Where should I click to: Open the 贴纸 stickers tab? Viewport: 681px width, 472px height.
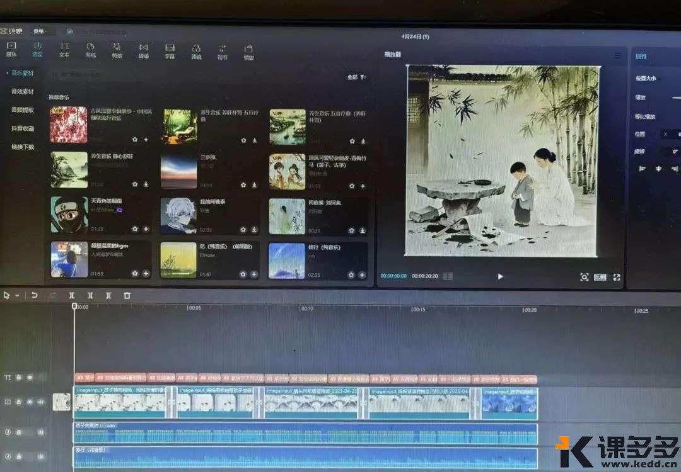(x=90, y=51)
